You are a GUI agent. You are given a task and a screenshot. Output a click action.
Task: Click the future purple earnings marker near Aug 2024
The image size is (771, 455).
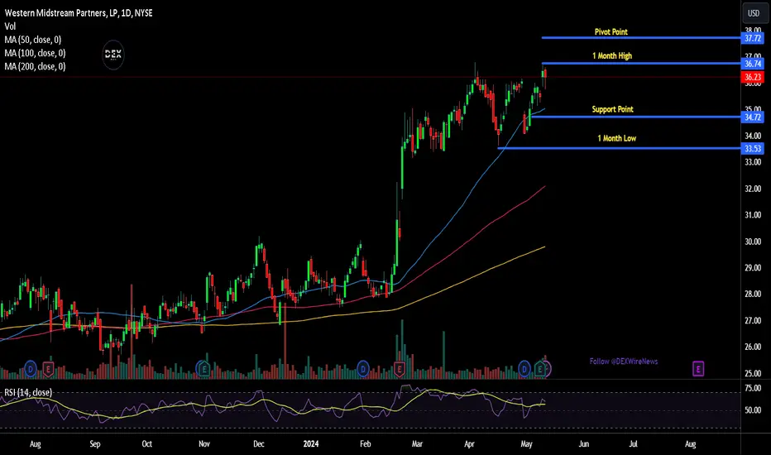click(698, 368)
